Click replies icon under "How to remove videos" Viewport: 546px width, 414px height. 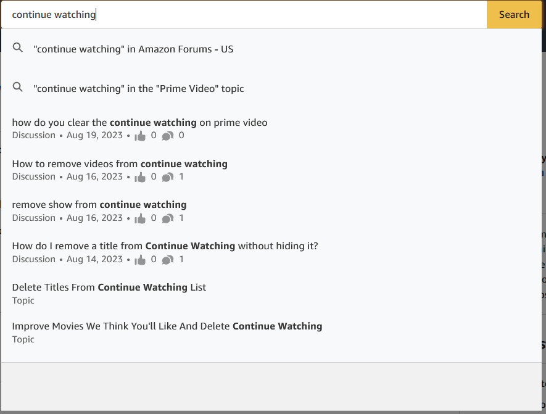(167, 177)
